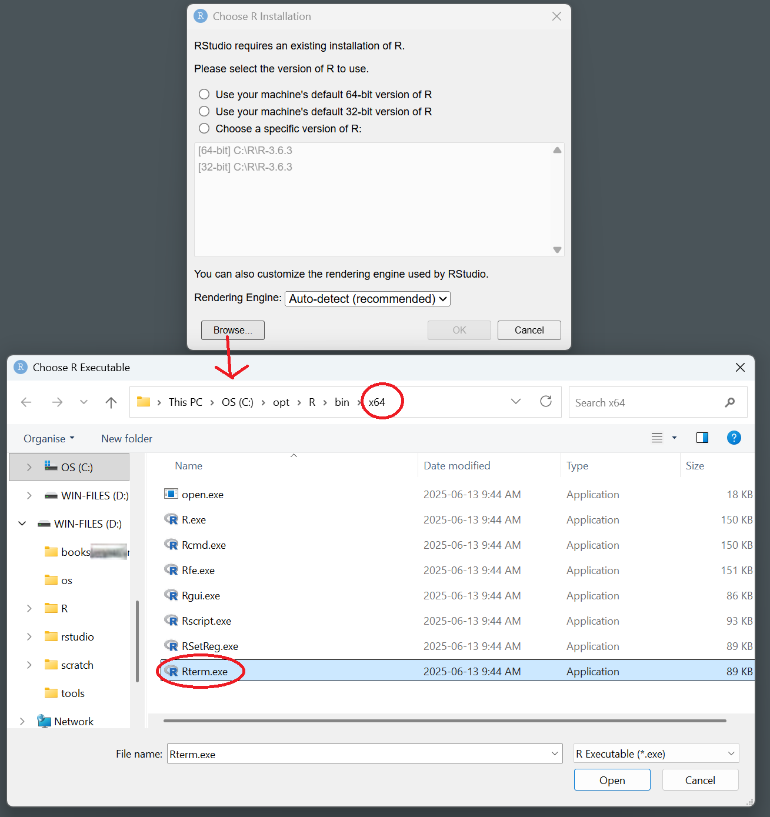Open the Rendering Engine dropdown
The width and height of the screenshot is (770, 817).
click(368, 299)
